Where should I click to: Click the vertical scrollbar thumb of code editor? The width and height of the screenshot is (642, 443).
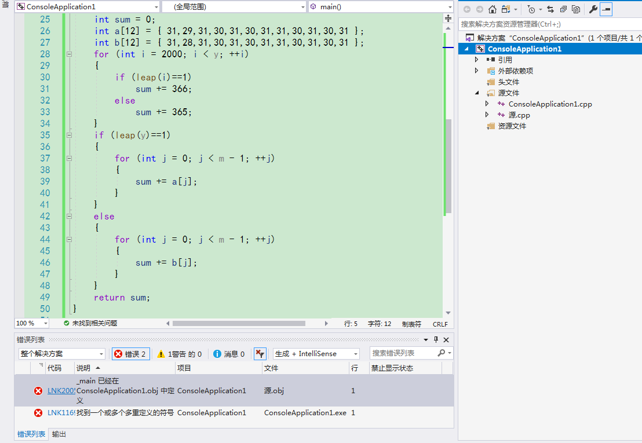pyautogui.click(x=448, y=166)
